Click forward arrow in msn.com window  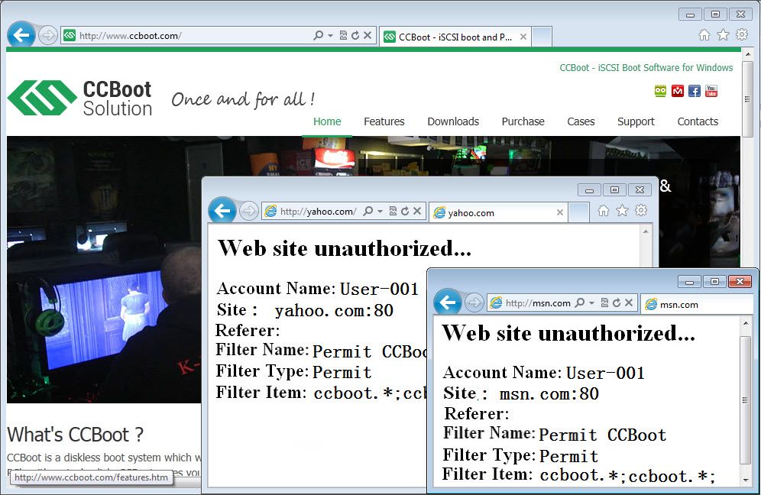coord(474,302)
